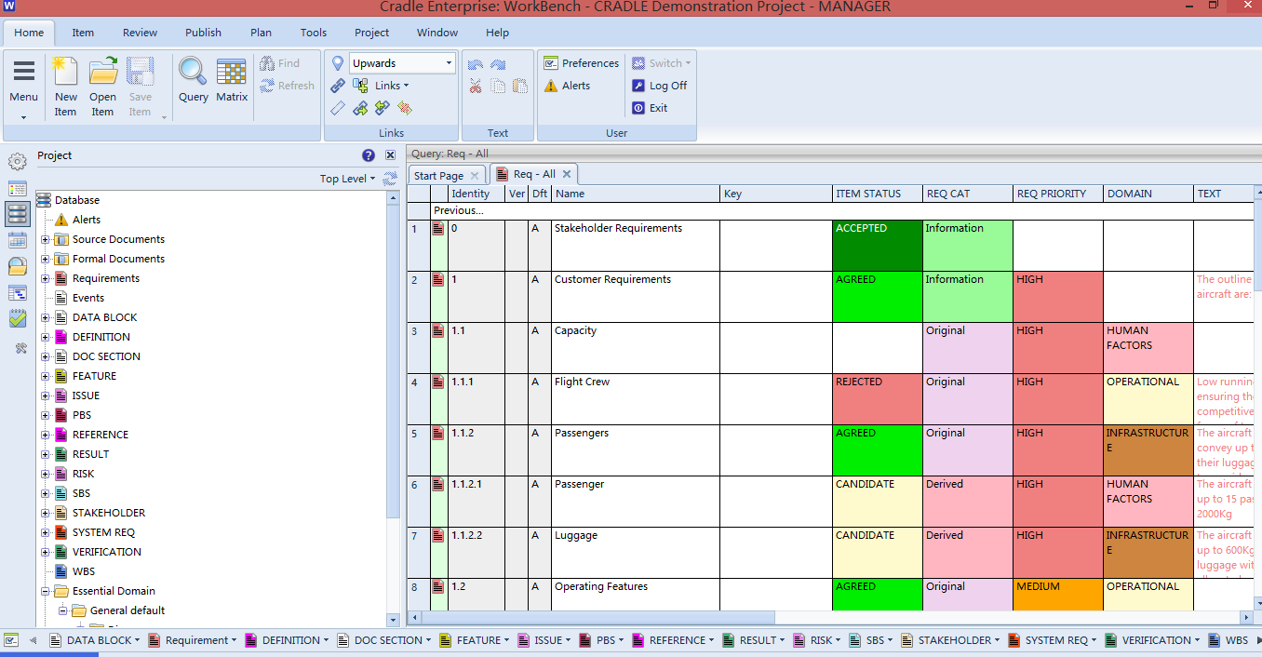Click the Exit power icon
Screen dimensions: 1262x657
(638, 108)
